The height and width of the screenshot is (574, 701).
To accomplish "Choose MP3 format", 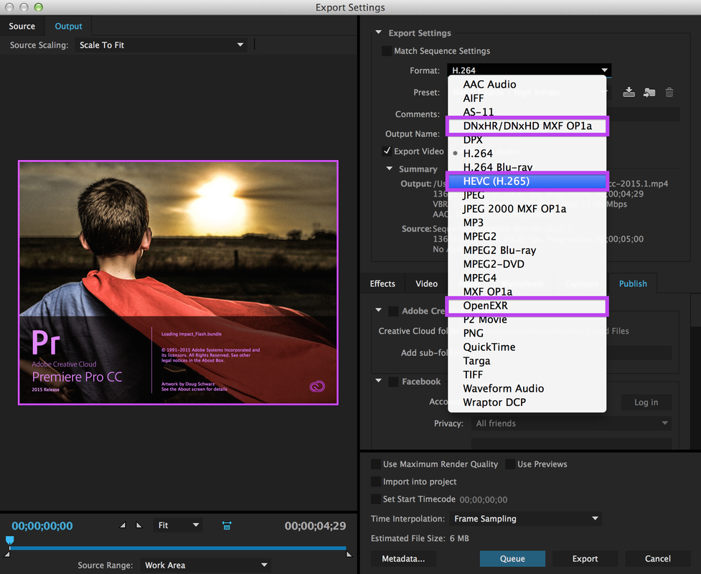I will pos(527,222).
